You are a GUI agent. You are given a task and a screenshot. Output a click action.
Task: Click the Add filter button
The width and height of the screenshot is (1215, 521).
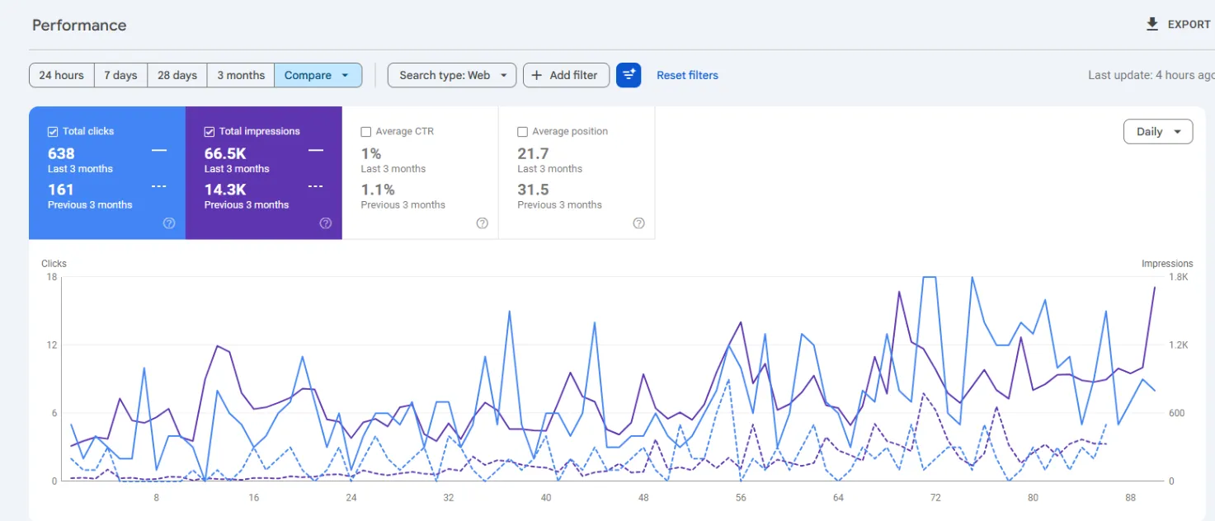566,75
